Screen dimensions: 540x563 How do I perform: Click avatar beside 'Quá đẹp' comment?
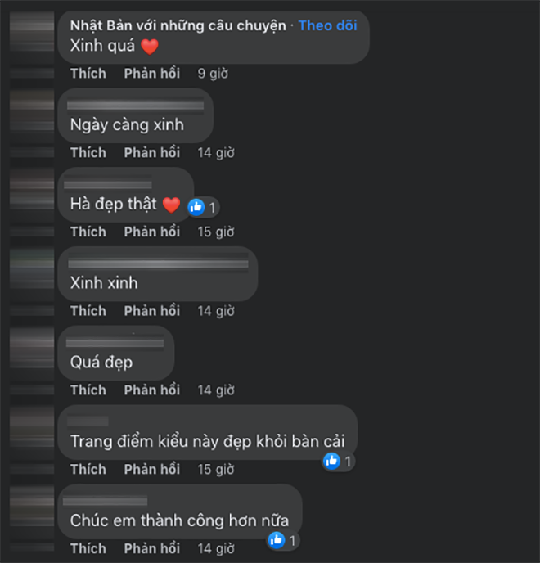32,349
